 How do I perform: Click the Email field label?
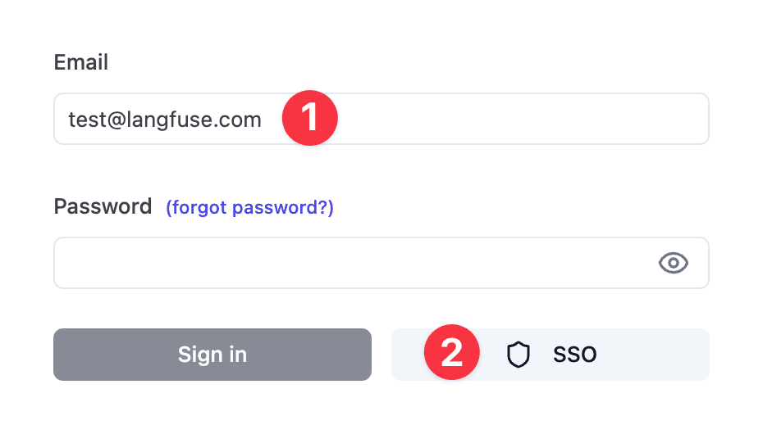[81, 62]
